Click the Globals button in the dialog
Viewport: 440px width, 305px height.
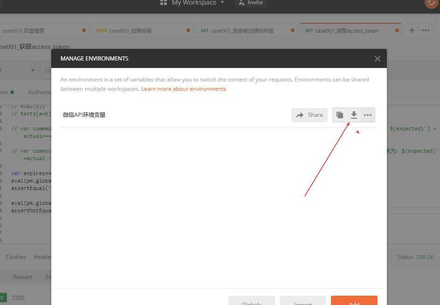pos(251,300)
